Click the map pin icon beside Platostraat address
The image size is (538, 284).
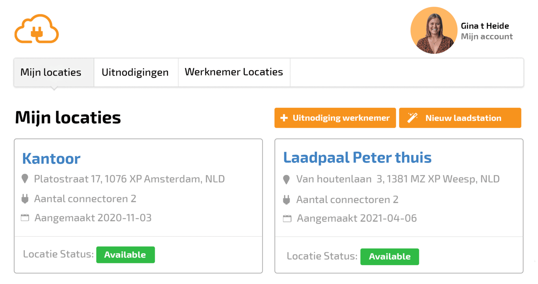[25, 179]
